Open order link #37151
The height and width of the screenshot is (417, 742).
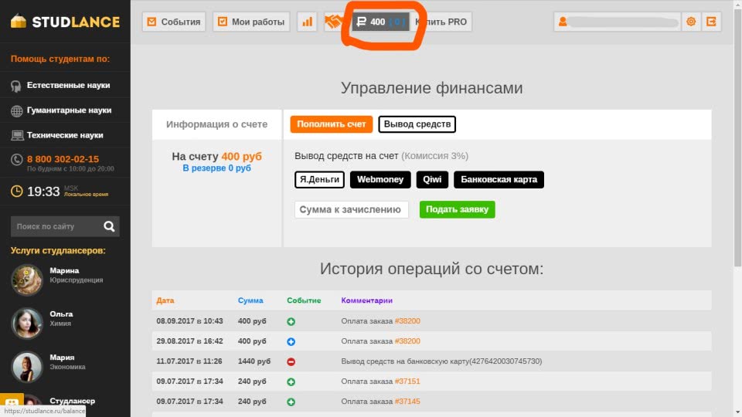click(x=407, y=381)
